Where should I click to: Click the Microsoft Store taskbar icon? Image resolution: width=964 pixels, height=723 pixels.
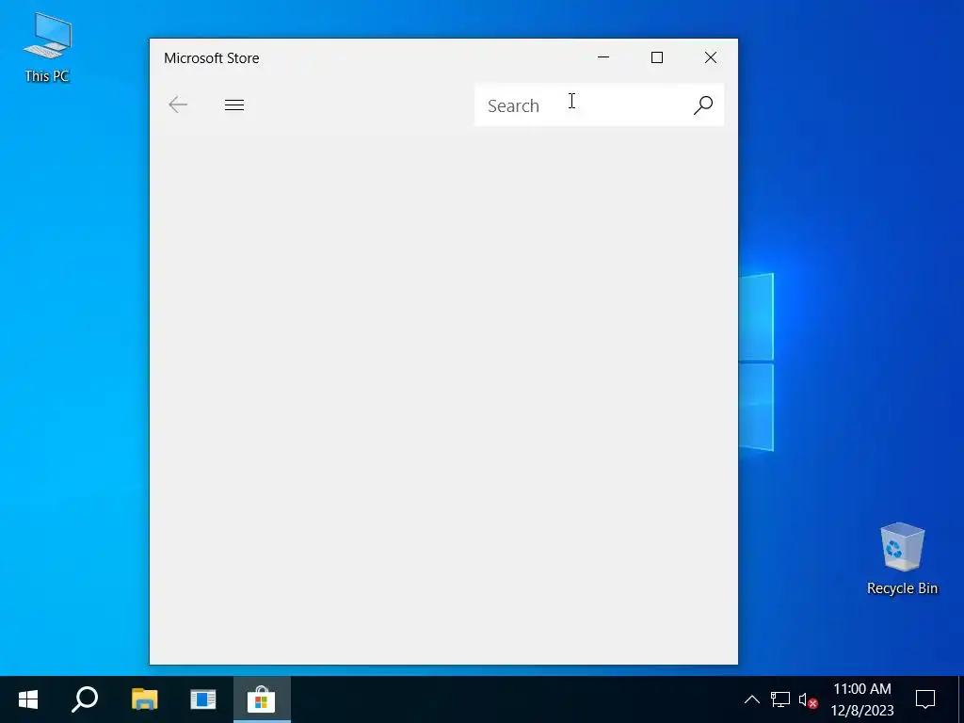tap(262, 699)
